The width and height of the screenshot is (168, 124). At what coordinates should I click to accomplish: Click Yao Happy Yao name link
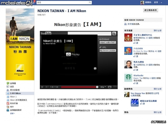[138, 93]
